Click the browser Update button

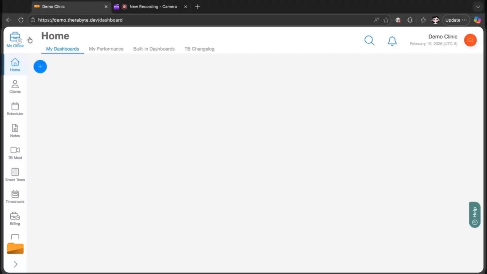pyautogui.click(x=456, y=20)
